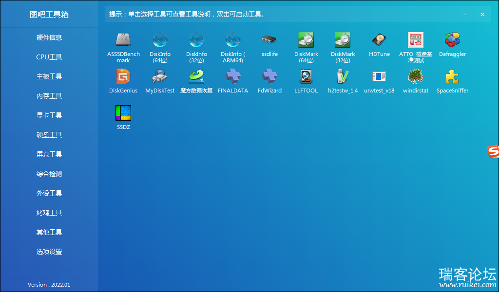Click the 图吧工具箱 title text

pos(49,15)
